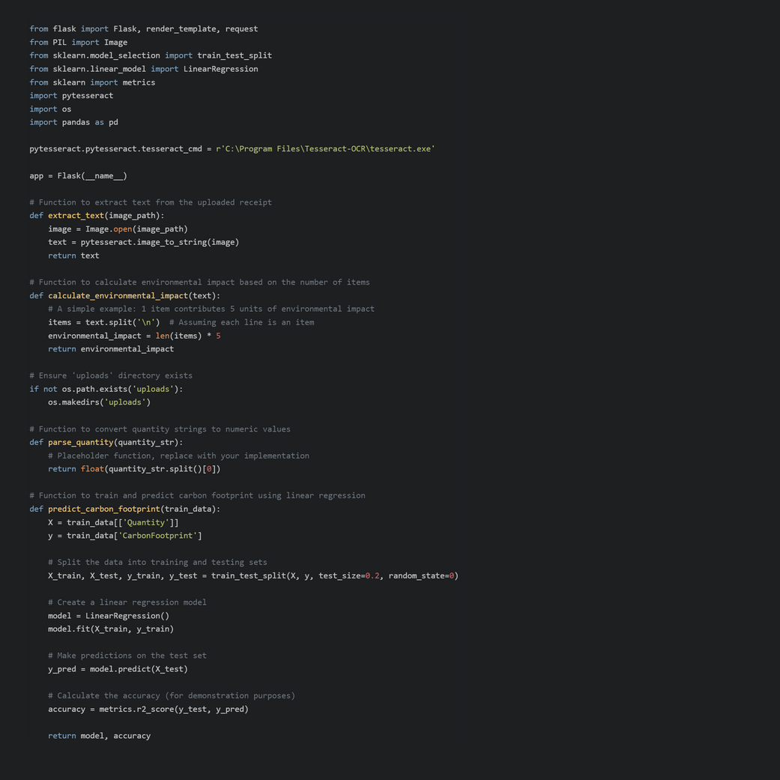Click the 'predict_carbon_footprint' function definition name

103,510
